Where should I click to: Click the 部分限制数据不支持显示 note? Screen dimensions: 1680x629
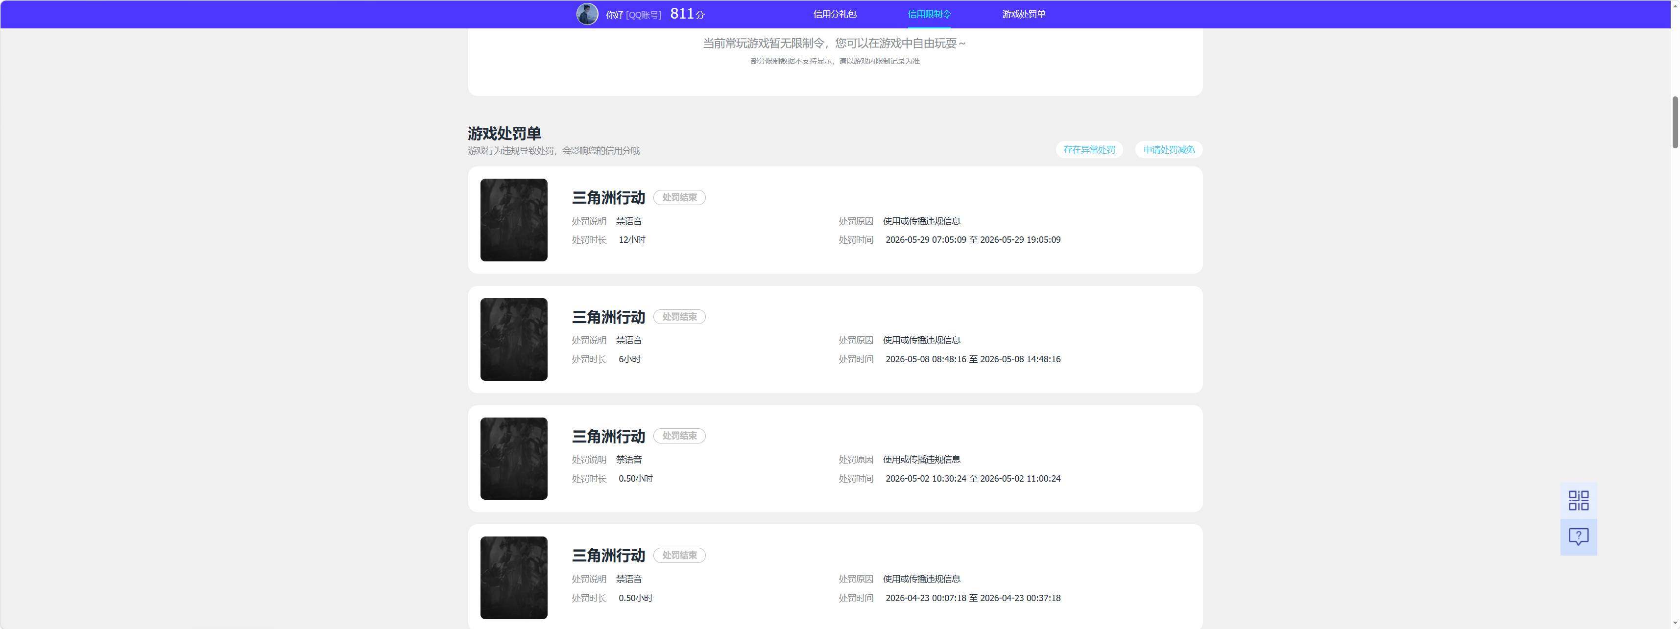coord(835,61)
